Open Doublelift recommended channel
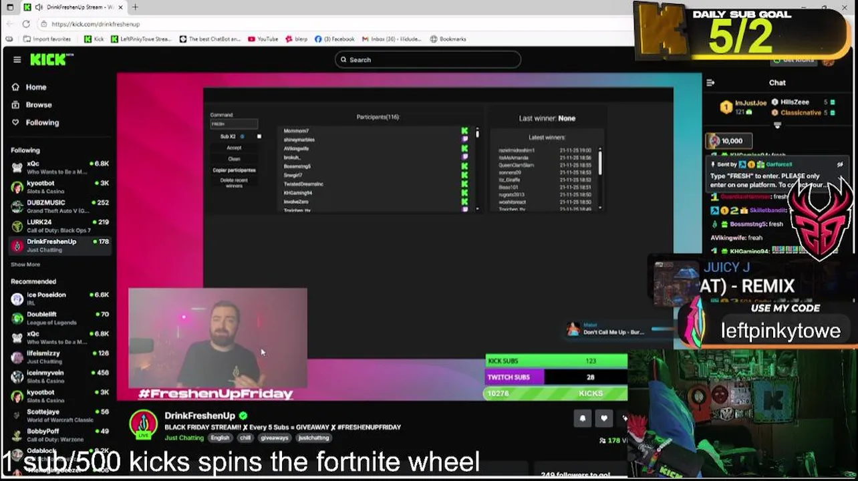858x481 pixels. coord(60,318)
